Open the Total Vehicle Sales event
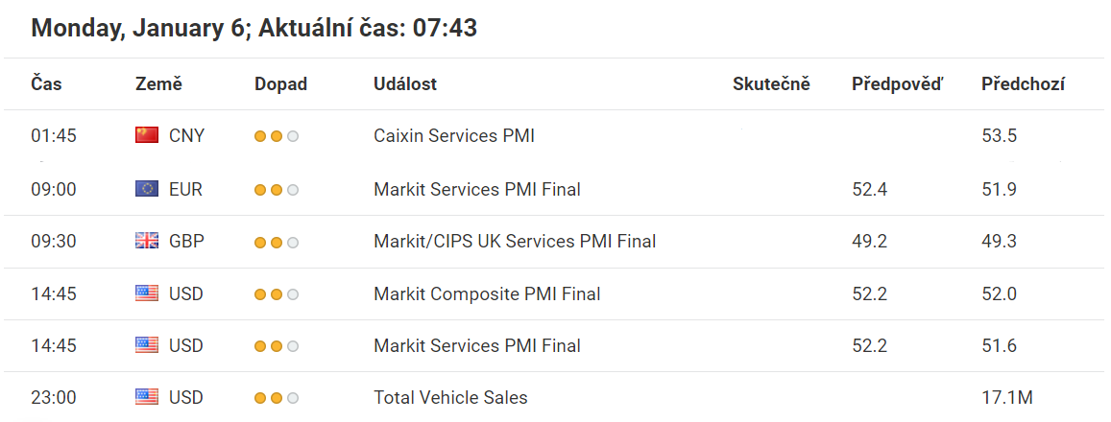The height and width of the screenshot is (422, 1111). coord(450,398)
